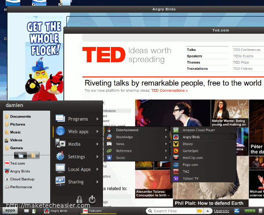
Task: Open the Performance shortcut in start menu
Action: (21, 187)
